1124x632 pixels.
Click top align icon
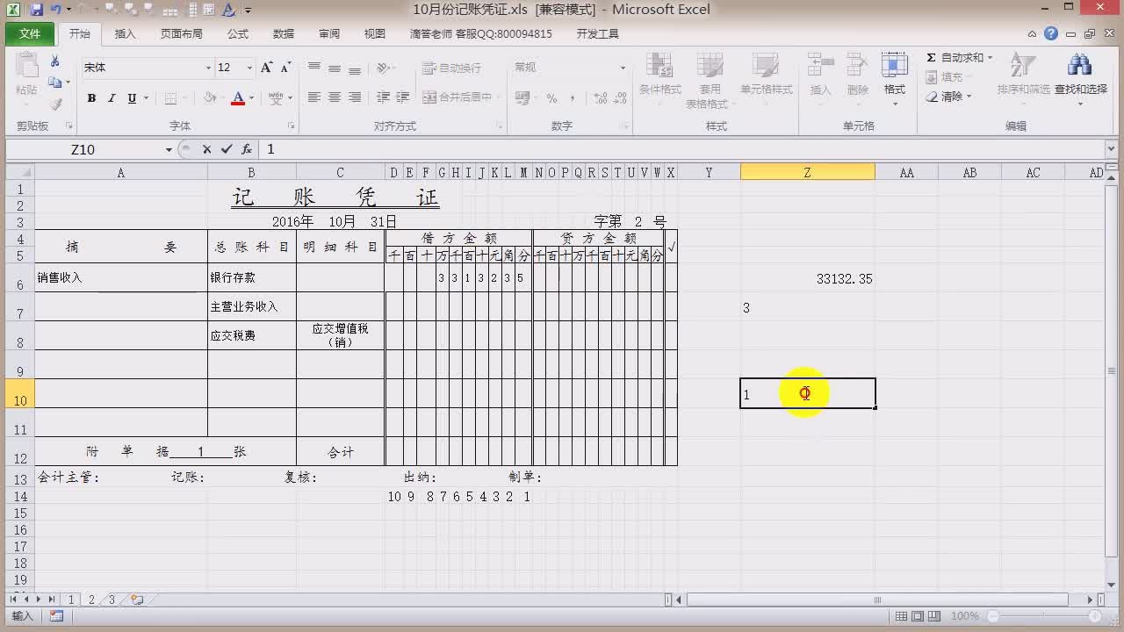tap(314, 68)
